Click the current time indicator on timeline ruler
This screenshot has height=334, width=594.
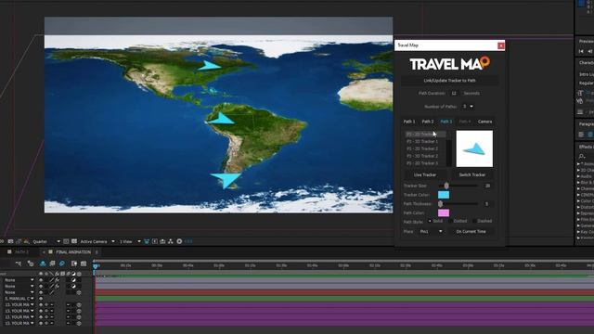(x=95, y=265)
